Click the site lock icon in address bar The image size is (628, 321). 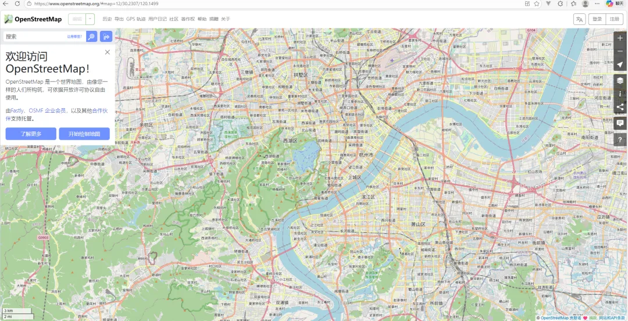29,3
